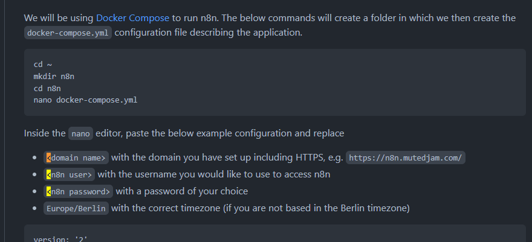Screen dimensions: 532x242
Task: Click orange-highlighted bracket before 'domain name'
Action: [48, 158]
